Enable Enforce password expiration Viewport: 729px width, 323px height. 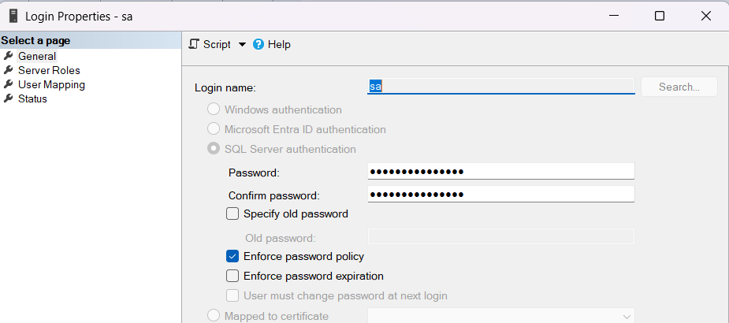click(x=232, y=276)
